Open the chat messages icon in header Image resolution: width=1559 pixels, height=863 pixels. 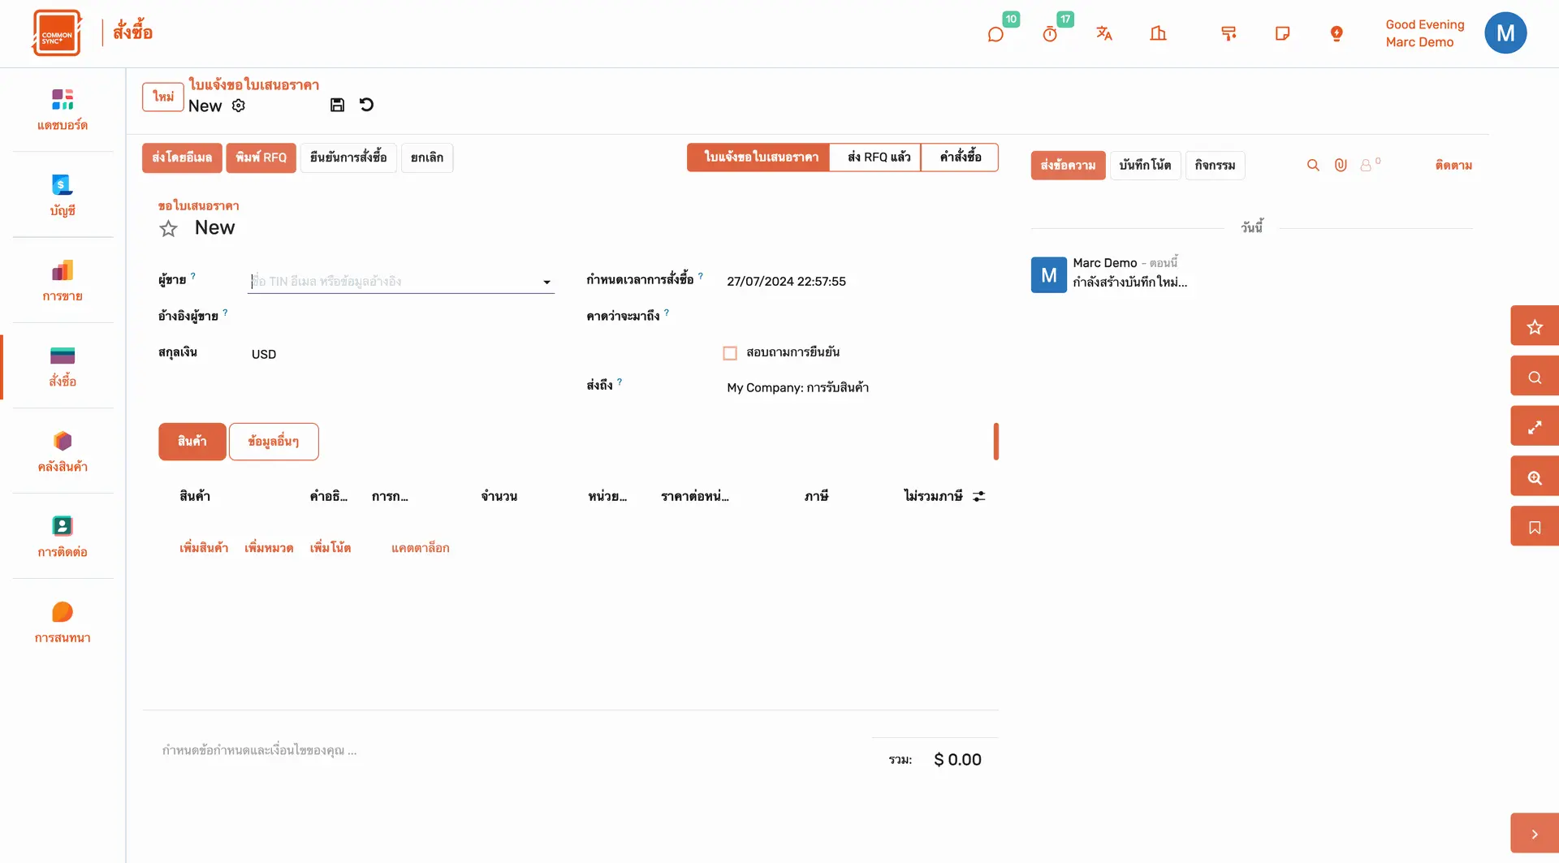coord(995,34)
